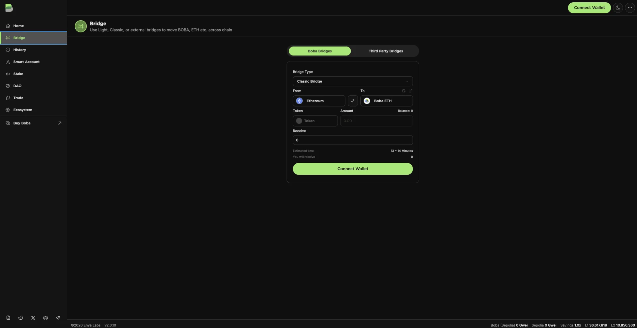
Task: Go to Home in the sidebar
Action: coord(19,26)
